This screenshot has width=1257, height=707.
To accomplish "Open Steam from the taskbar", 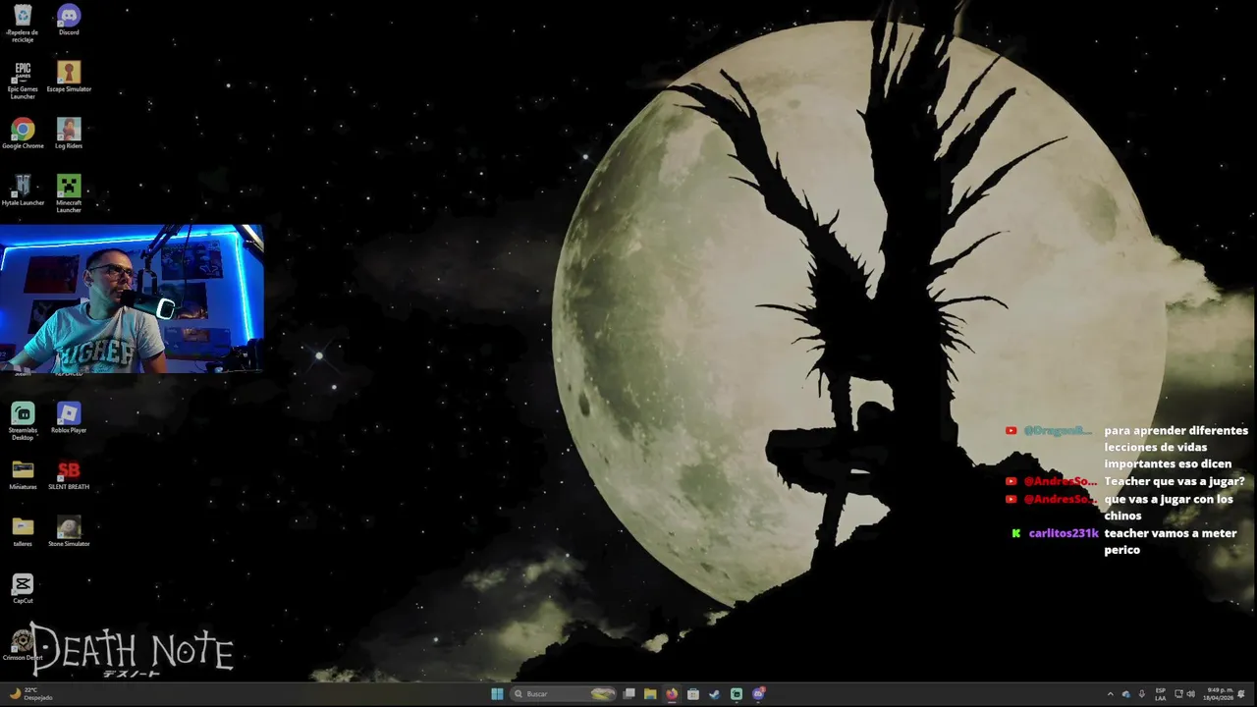I will 714,694.
